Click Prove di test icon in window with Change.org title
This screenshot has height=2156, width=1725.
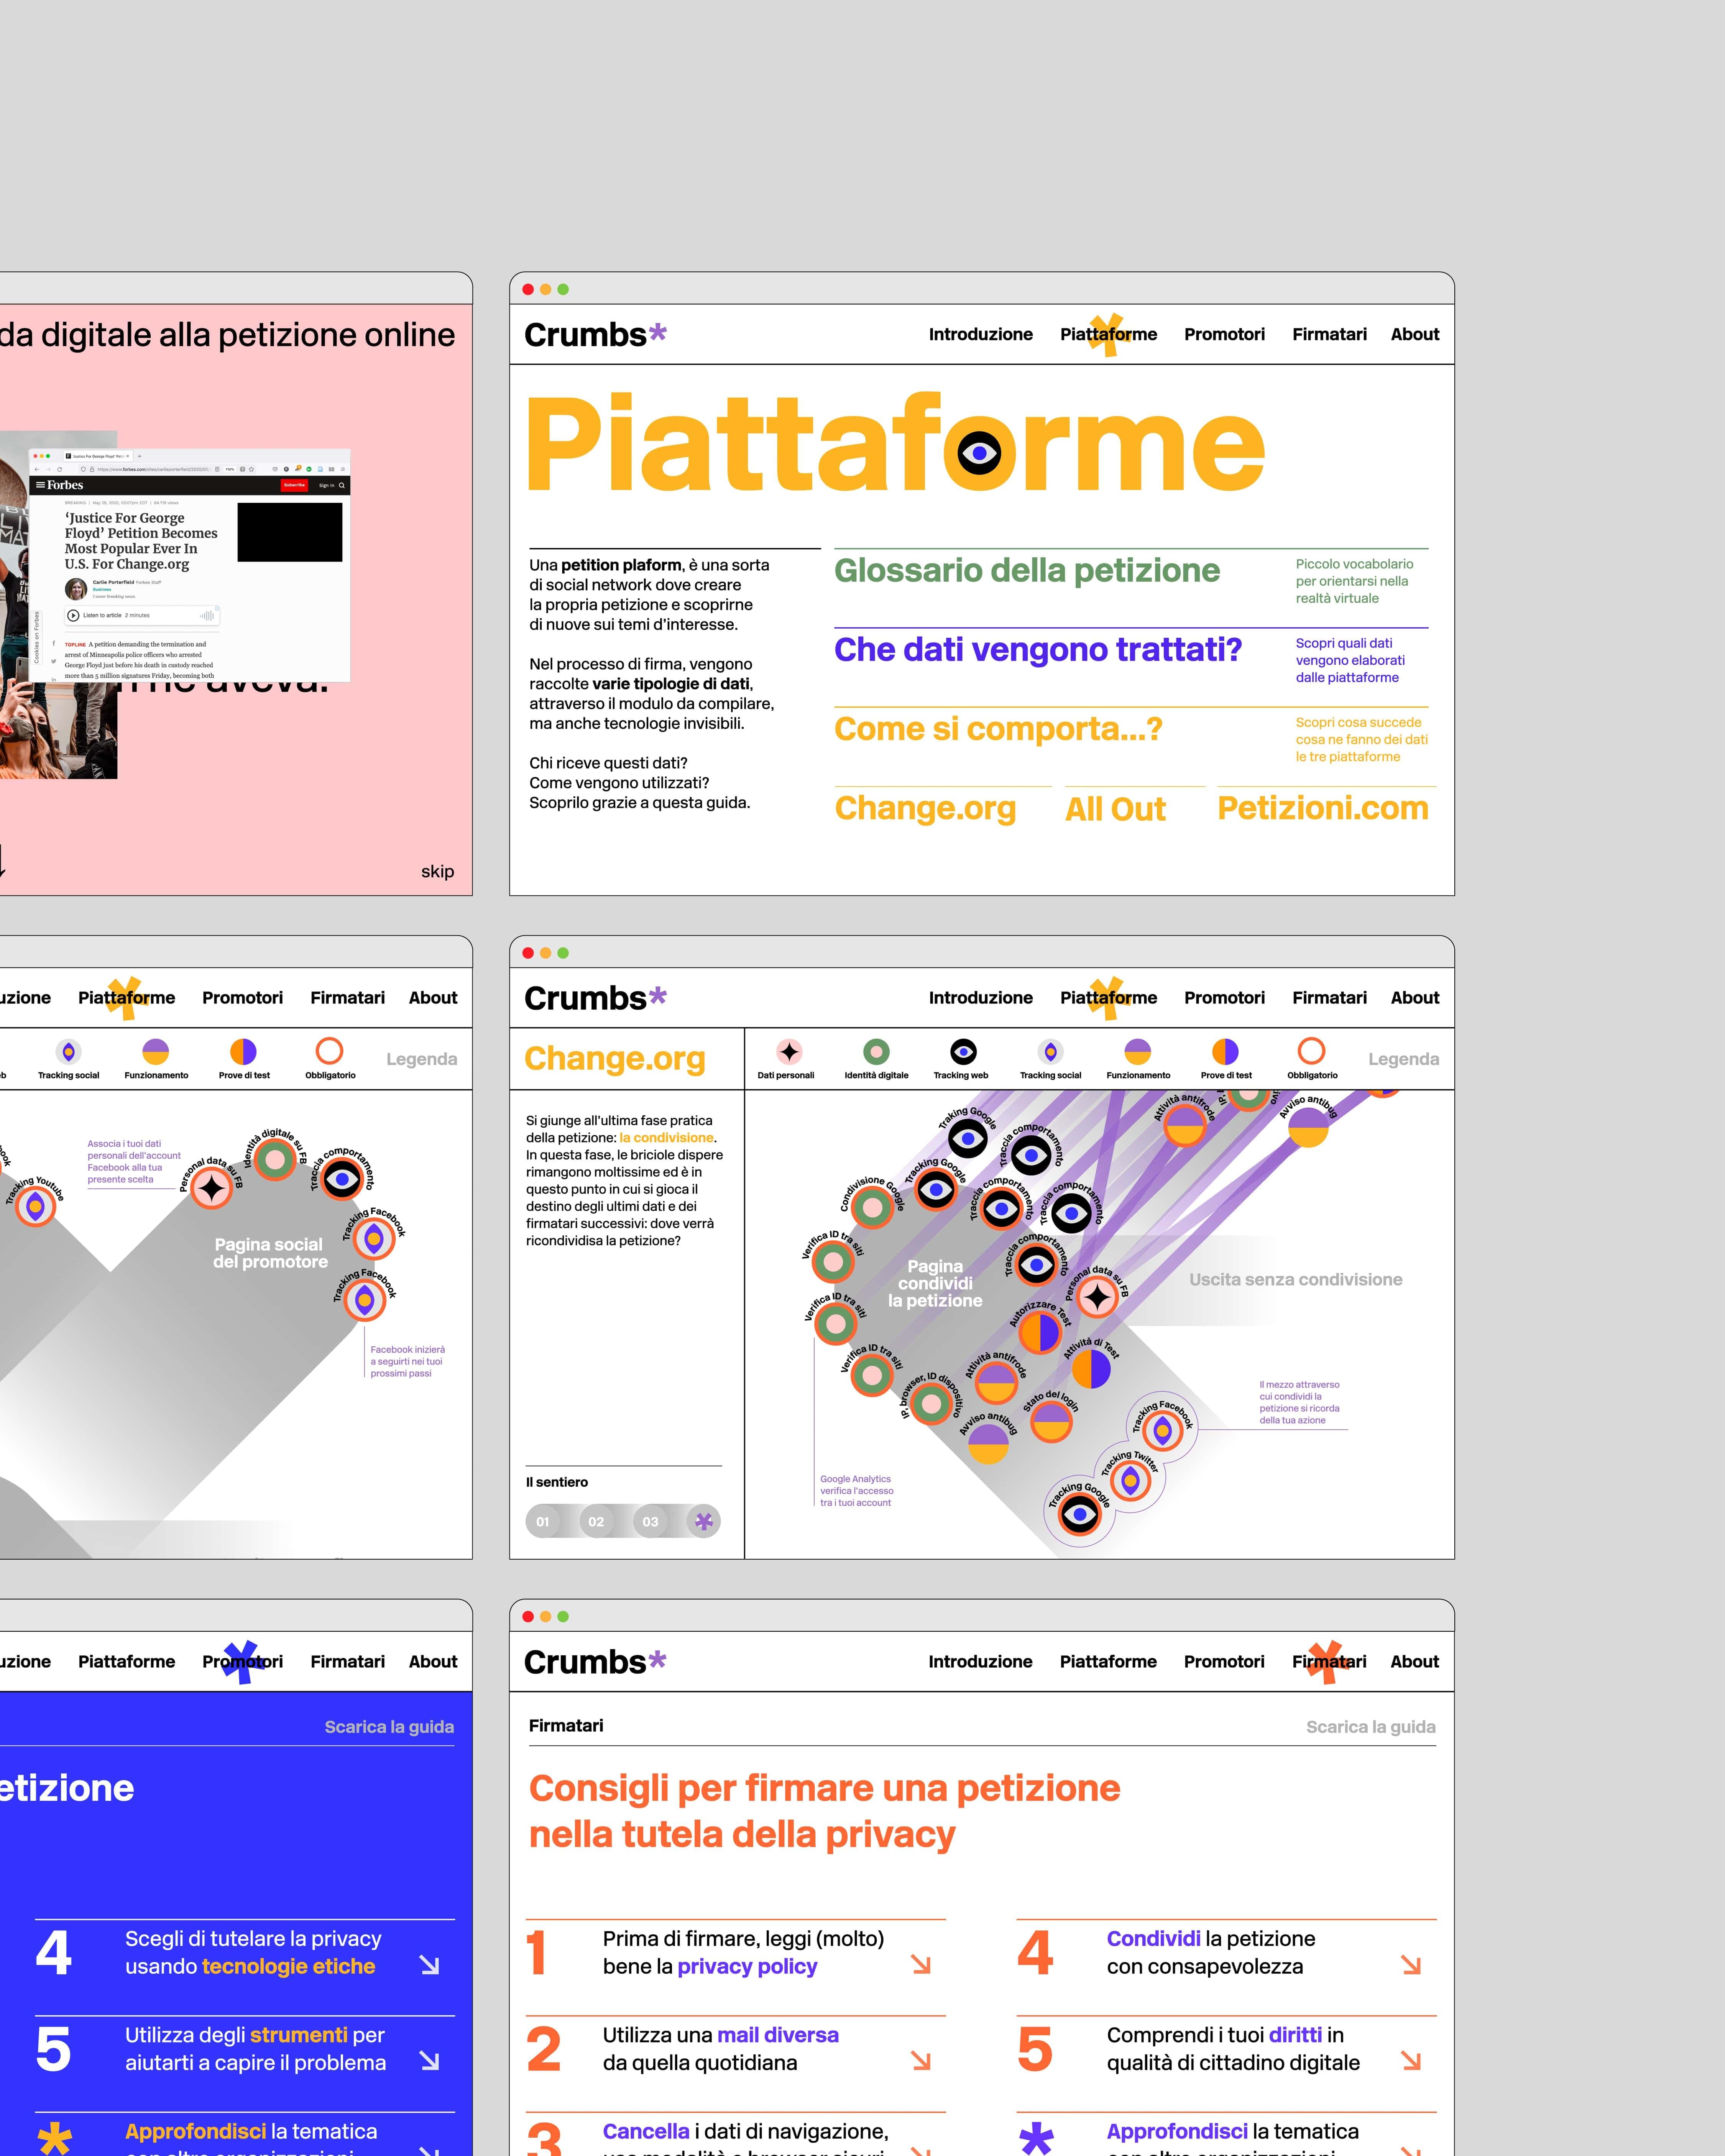(1225, 1051)
